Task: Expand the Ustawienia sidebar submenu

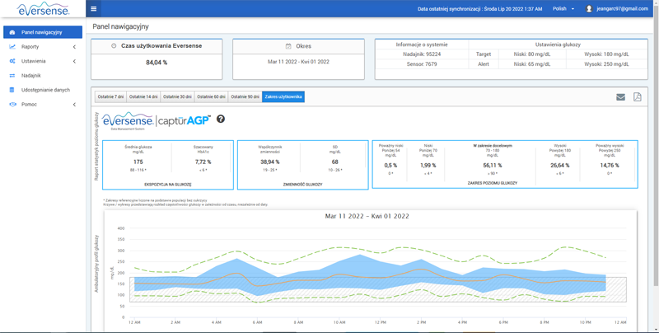Action: tap(42, 61)
